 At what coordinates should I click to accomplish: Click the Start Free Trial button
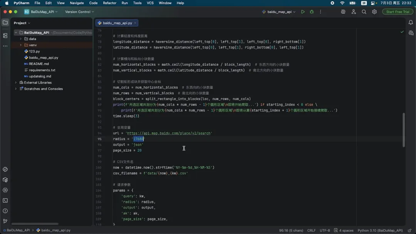398,12
